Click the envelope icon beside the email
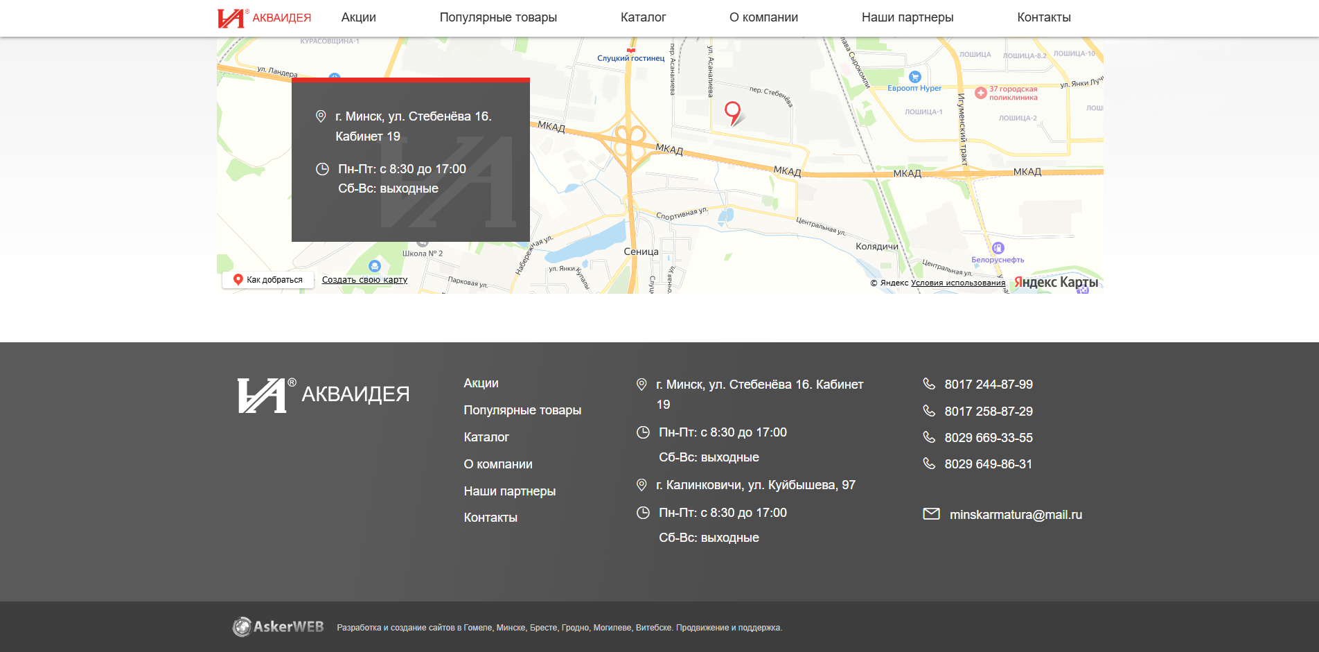The image size is (1319, 652). [931, 514]
